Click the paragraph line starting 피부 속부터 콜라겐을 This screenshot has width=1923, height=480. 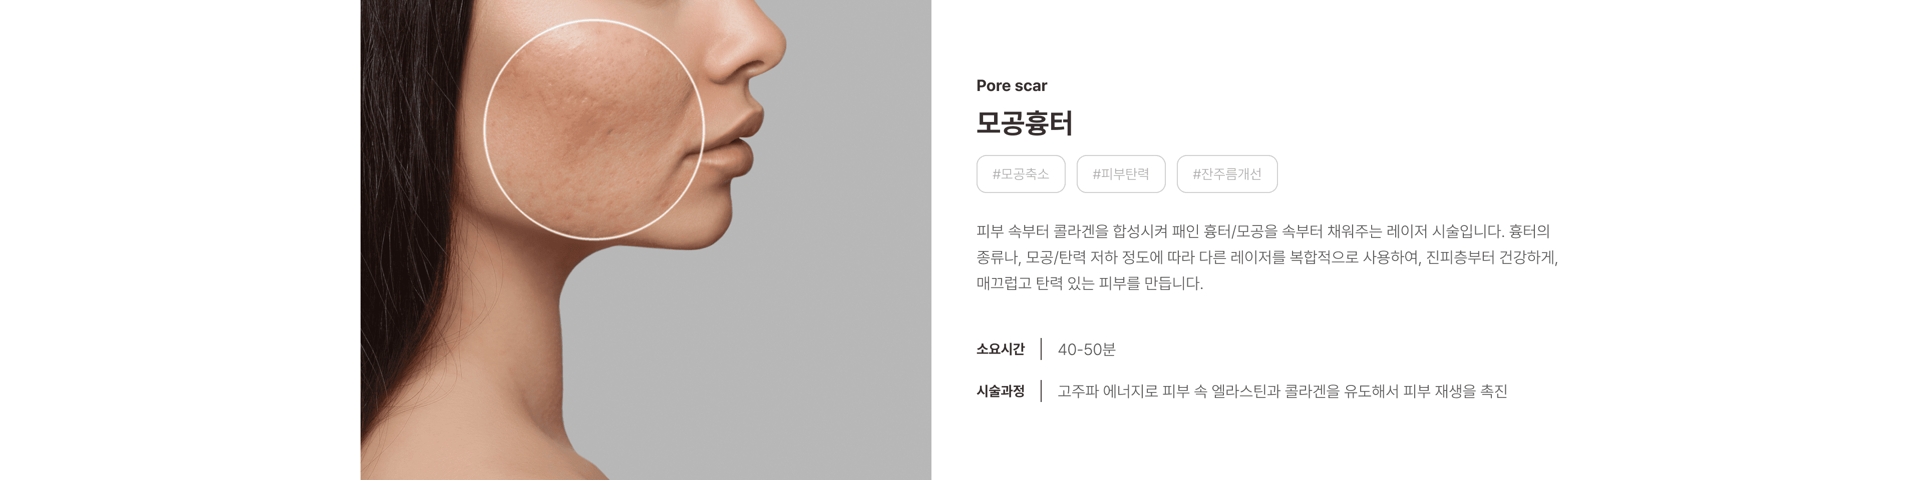pyautogui.click(x=1263, y=231)
